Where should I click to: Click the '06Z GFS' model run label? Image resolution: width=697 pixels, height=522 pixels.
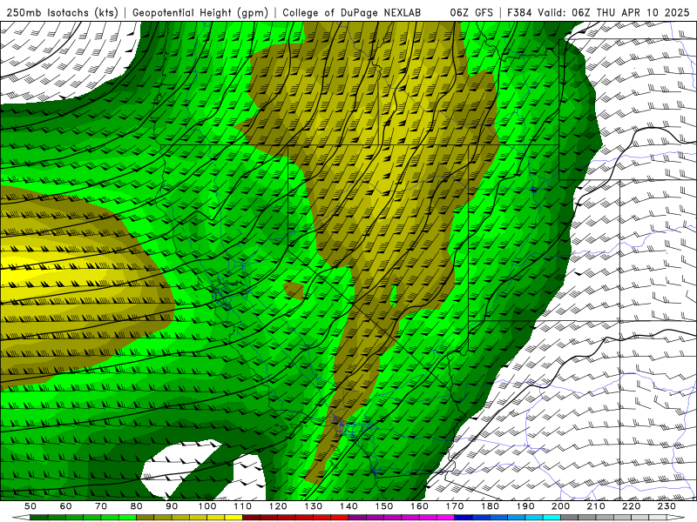point(471,13)
